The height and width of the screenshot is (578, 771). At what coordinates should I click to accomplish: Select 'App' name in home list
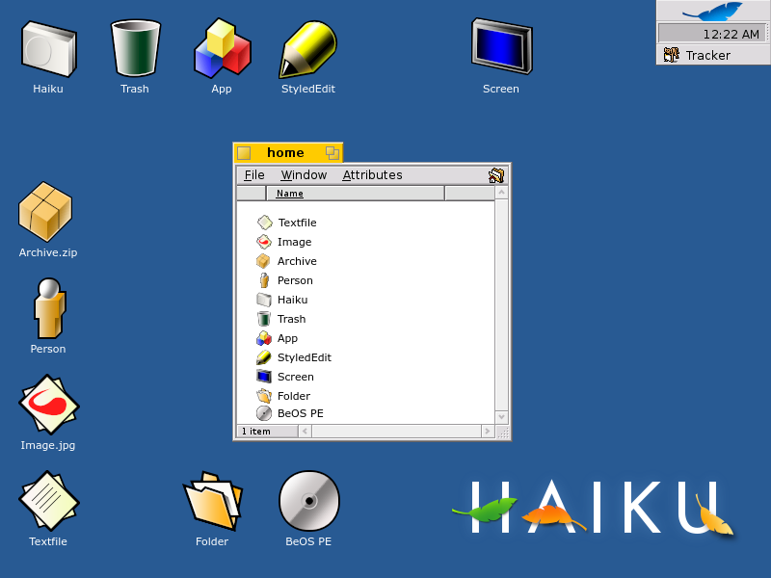tap(287, 339)
